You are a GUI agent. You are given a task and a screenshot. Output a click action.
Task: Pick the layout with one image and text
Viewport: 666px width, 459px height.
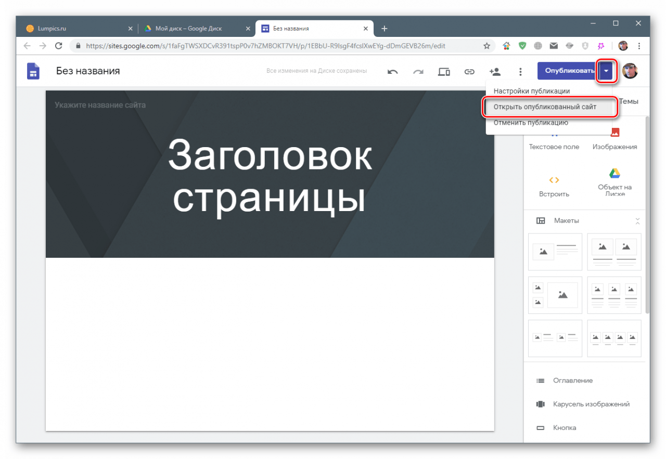[x=555, y=252]
